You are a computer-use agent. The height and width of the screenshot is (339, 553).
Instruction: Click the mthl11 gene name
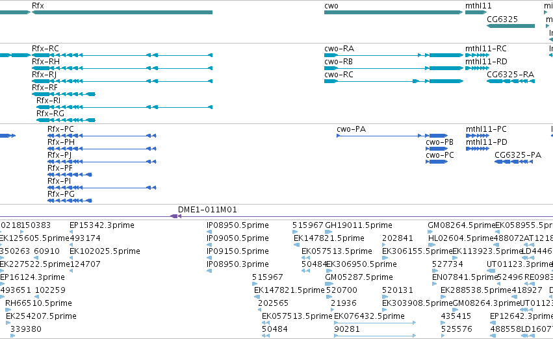pyautogui.click(x=478, y=6)
